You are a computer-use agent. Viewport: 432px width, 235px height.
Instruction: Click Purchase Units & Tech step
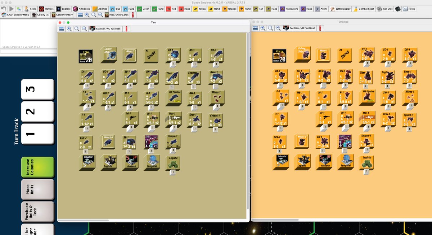[37, 212]
